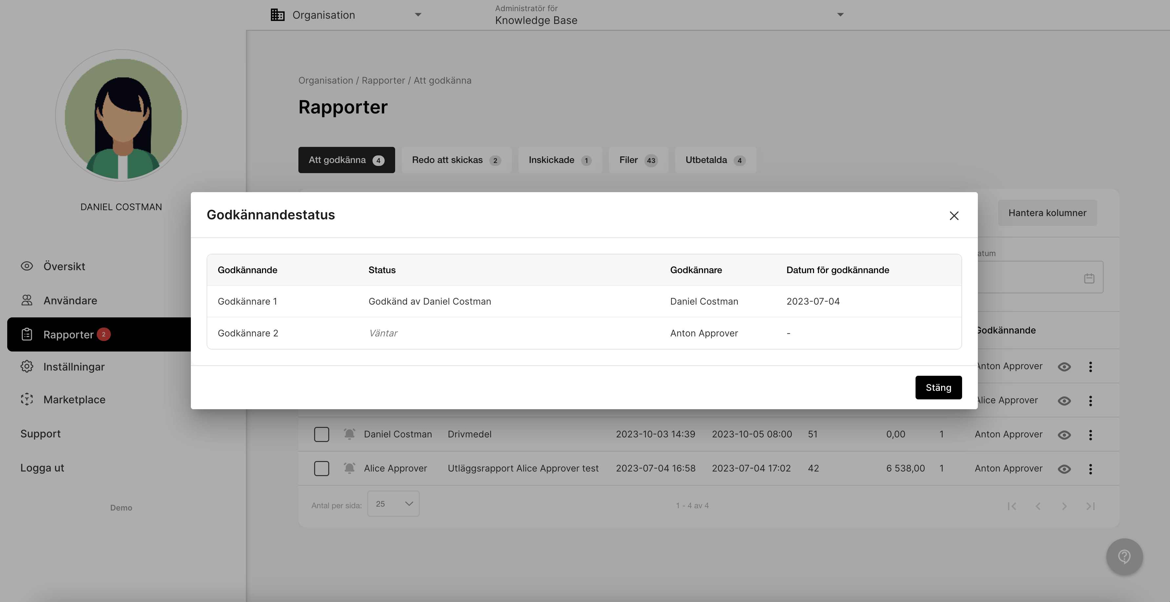The height and width of the screenshot is (602, 1170).
Task: Click the Daniel Costman profile avatar
Action: pos(121,115)
